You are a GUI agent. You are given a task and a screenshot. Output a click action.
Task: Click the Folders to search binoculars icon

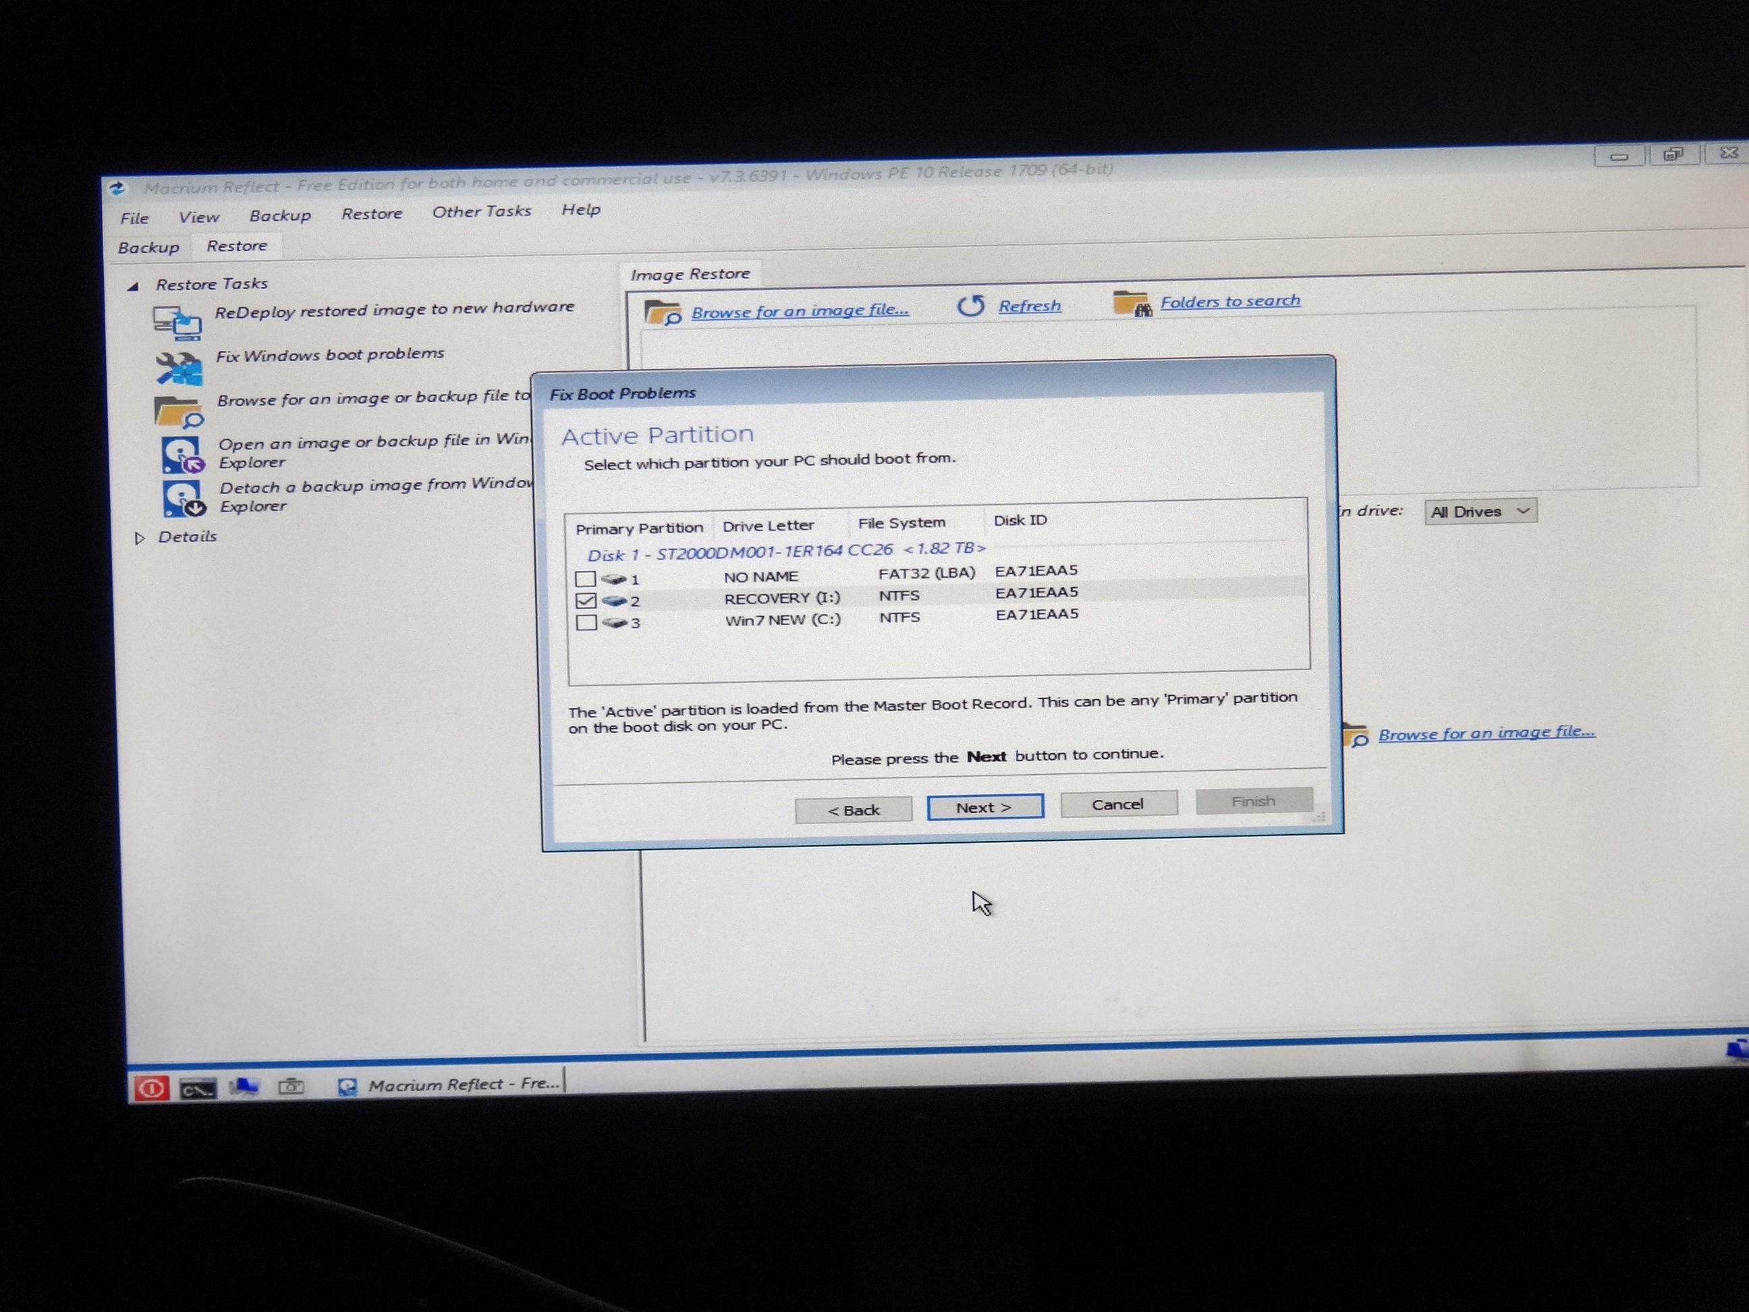click(x=1132, y=304)
